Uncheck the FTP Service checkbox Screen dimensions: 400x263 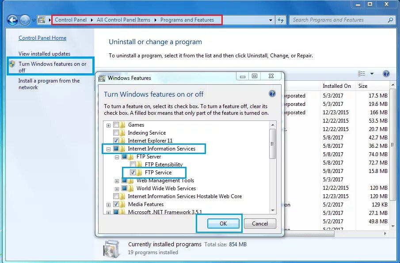pos(133,173)
